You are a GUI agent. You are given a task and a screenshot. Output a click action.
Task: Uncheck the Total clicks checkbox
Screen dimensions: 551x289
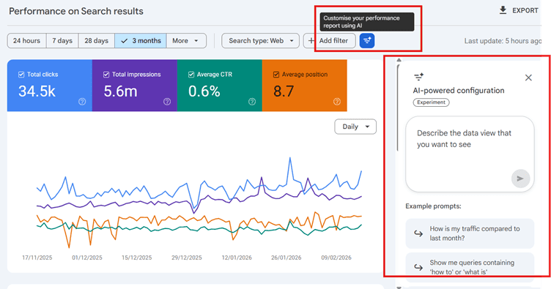click(x=21, y=75)
